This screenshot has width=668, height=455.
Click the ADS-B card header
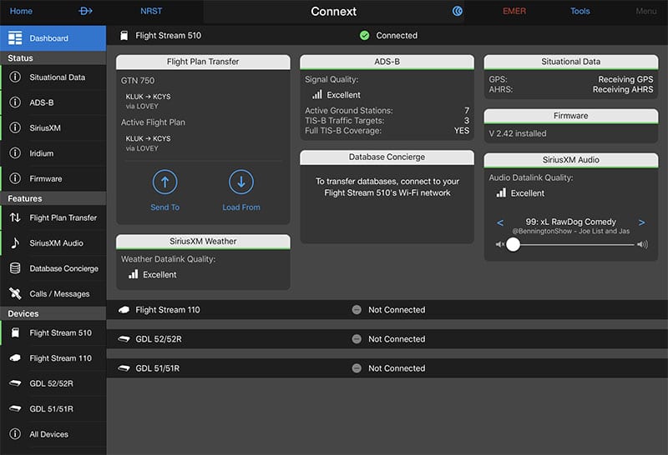(387, 62)
